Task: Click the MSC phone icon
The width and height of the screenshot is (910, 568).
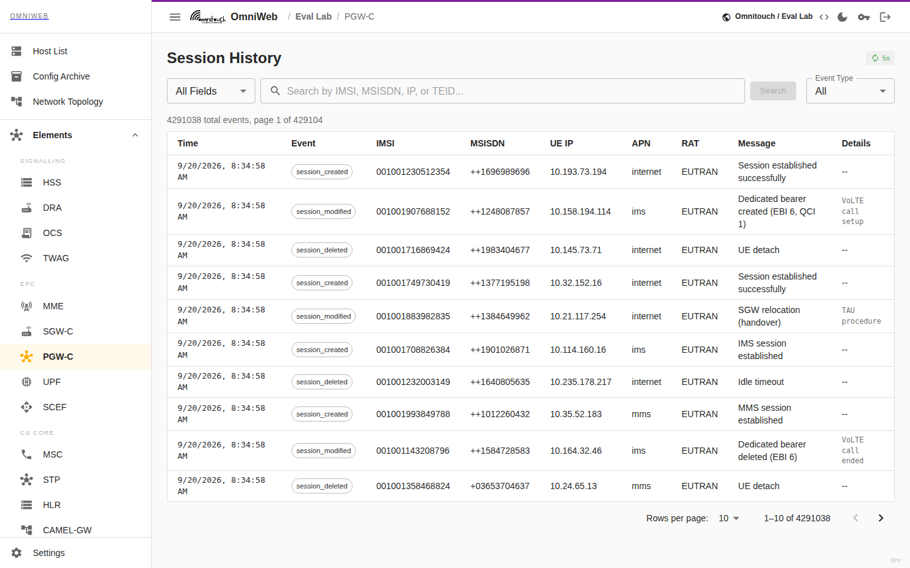Action: tap(27, 454)
